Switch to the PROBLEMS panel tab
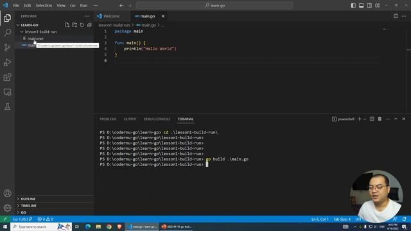 point(108,119)
